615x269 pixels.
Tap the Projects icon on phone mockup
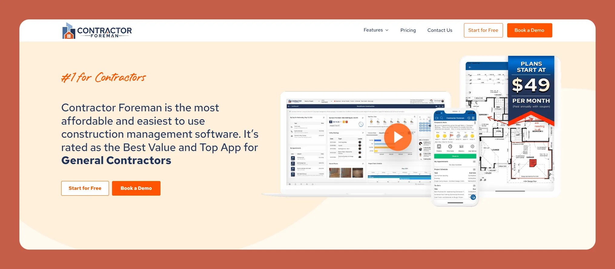[439, 147]
